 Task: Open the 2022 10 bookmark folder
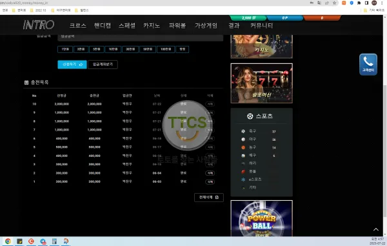[x=38, y=10]
